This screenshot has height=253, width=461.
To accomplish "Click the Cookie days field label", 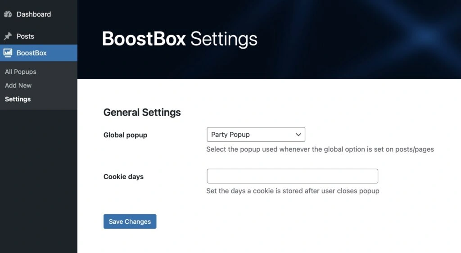I will pos(123,176).
